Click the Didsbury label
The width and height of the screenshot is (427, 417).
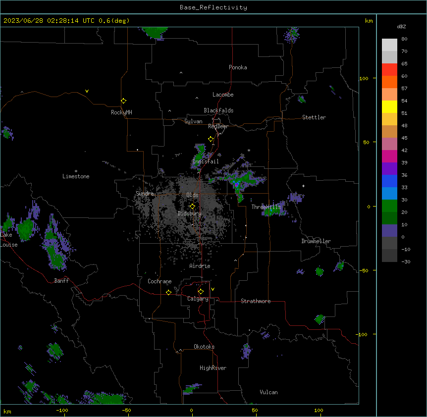[190, 213]
